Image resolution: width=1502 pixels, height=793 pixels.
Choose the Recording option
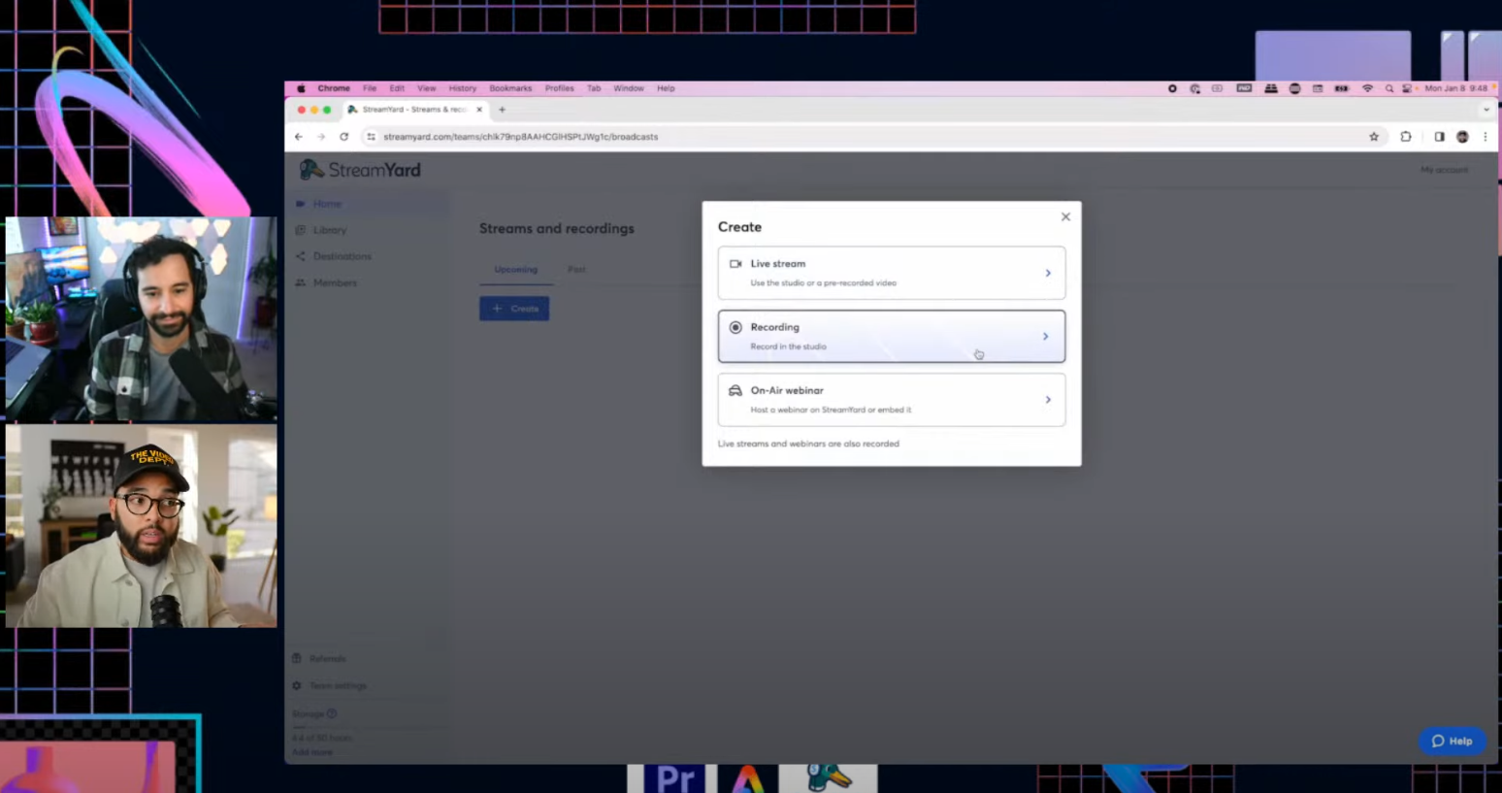[x=891, y=336]
